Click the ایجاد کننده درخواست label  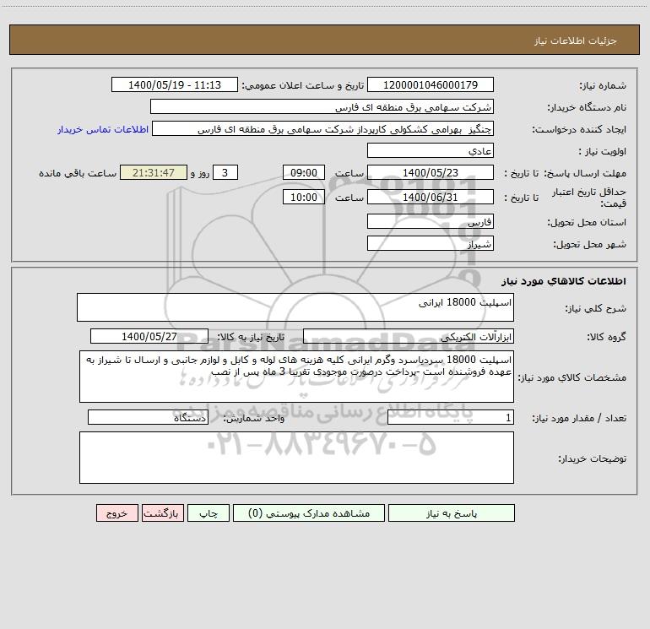coord(579,130)
